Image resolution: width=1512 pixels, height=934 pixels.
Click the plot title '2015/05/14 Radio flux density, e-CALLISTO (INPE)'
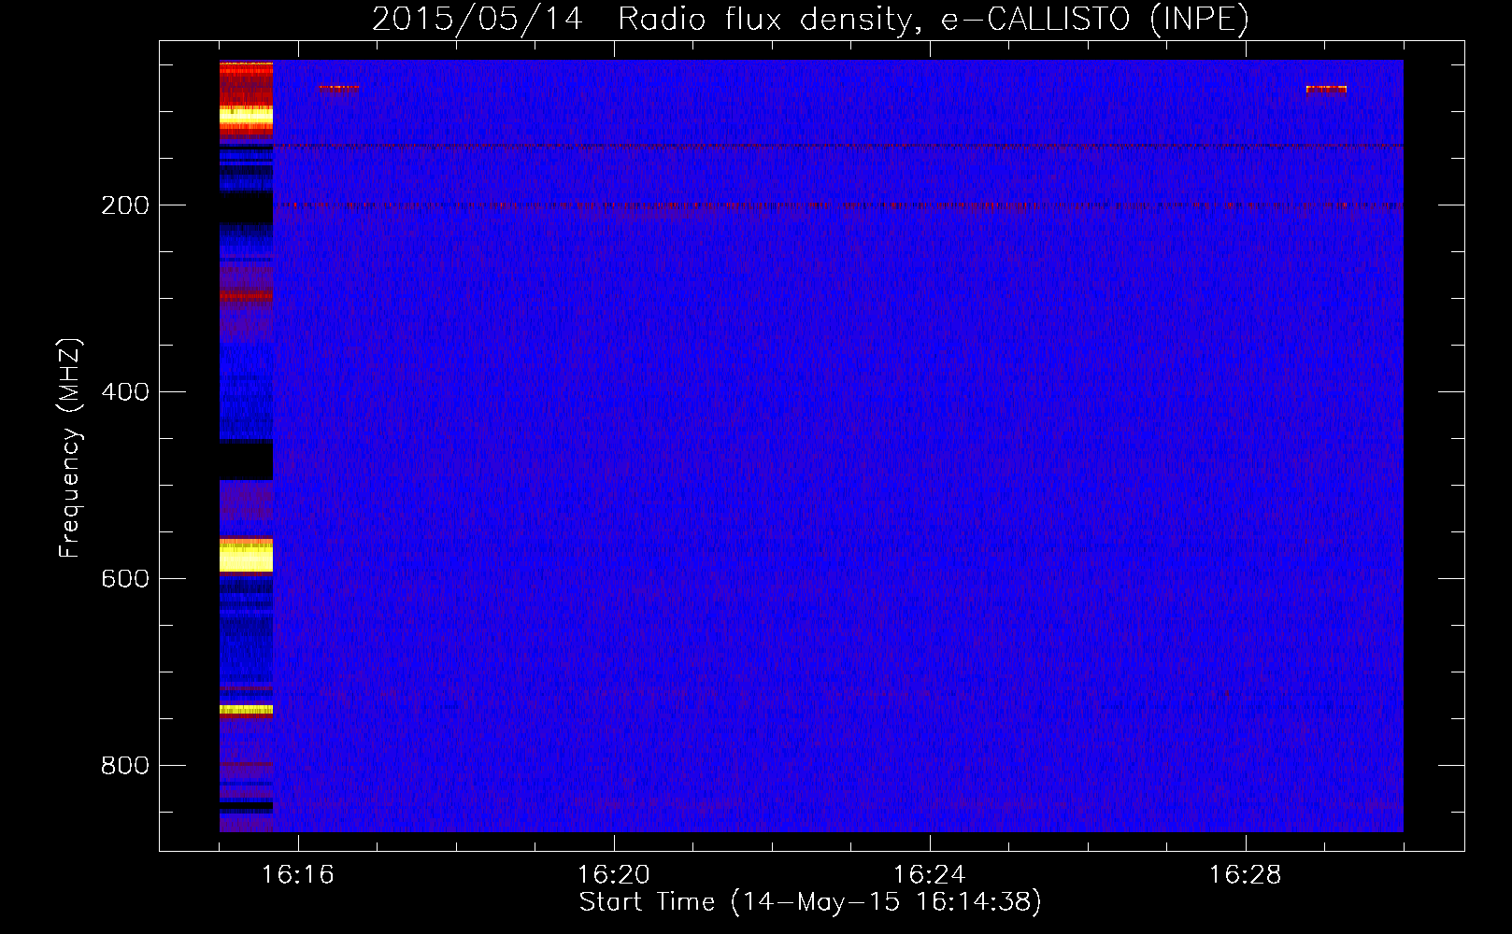tap(810, 19)
